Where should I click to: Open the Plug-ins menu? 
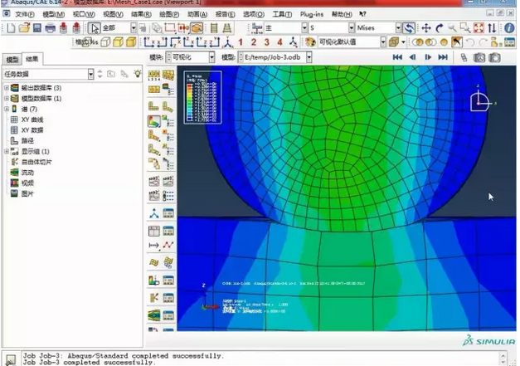(312, 15)
